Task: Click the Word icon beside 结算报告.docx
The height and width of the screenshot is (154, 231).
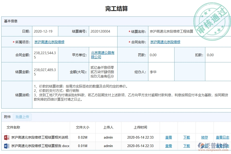Action: coord(6,146)
